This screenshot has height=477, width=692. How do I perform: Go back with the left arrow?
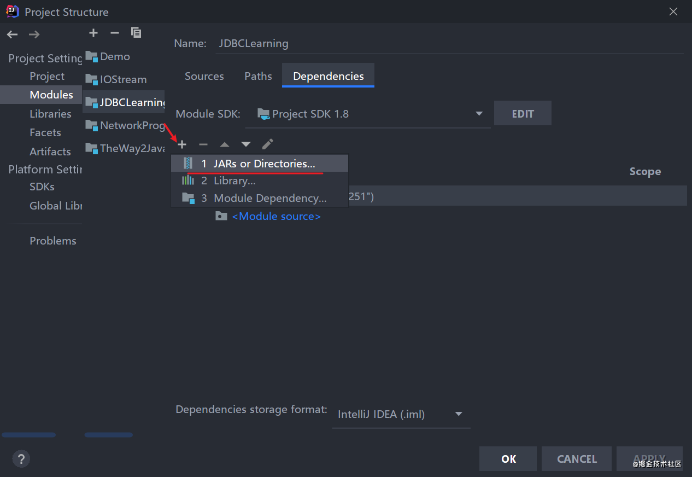(x=12, y=34)
